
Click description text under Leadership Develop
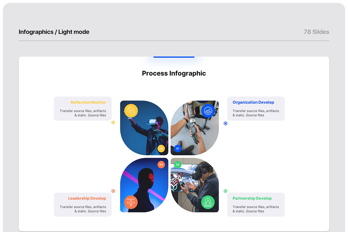coord(83,209)
